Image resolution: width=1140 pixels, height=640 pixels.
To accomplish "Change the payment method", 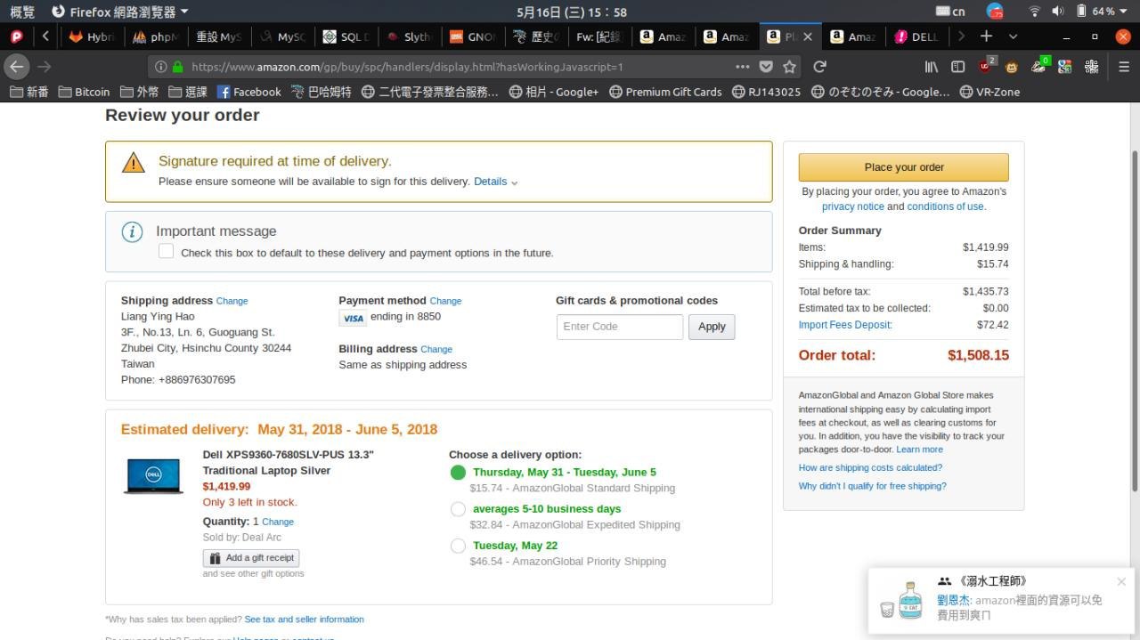I will (445, 301).
